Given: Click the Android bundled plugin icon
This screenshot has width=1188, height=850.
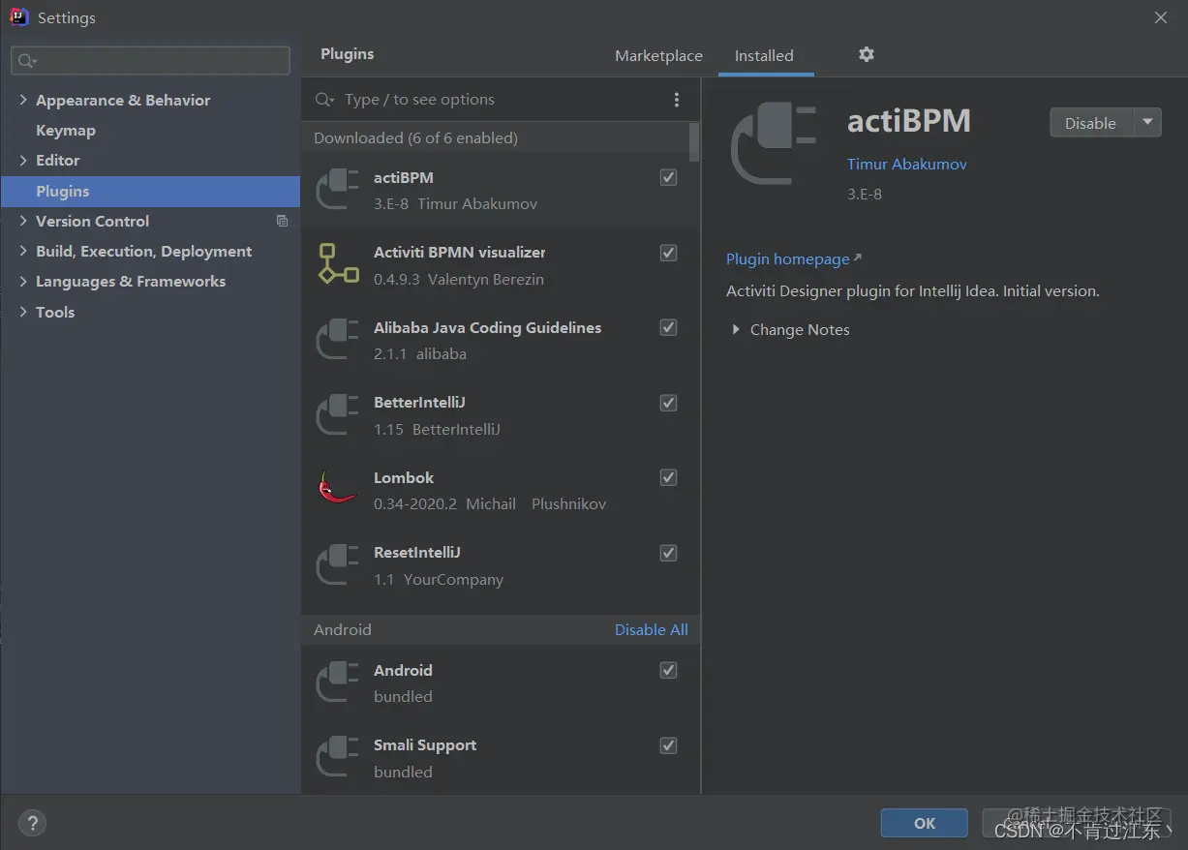Looking at the screenshot, I should coord(338,683).
